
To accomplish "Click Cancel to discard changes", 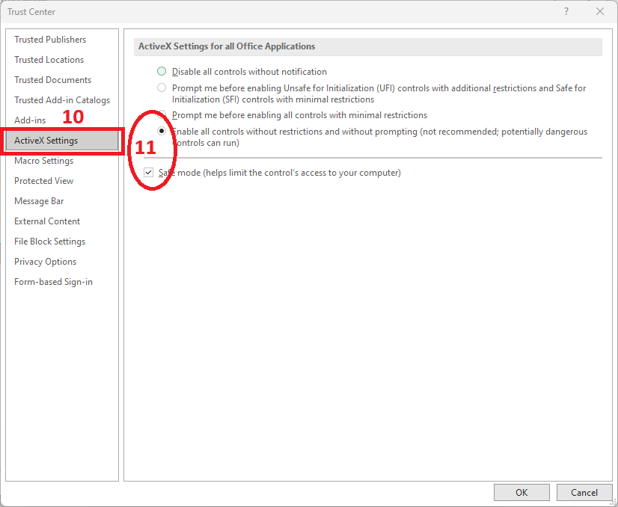I will (x=584, y=492).
